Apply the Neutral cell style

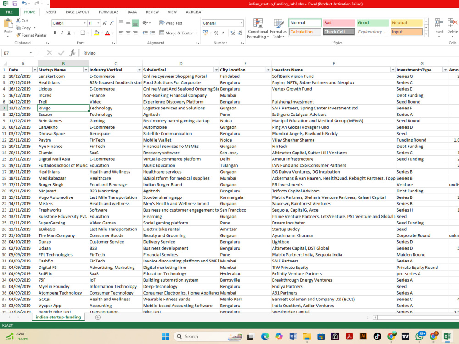[x=406, y=23]
